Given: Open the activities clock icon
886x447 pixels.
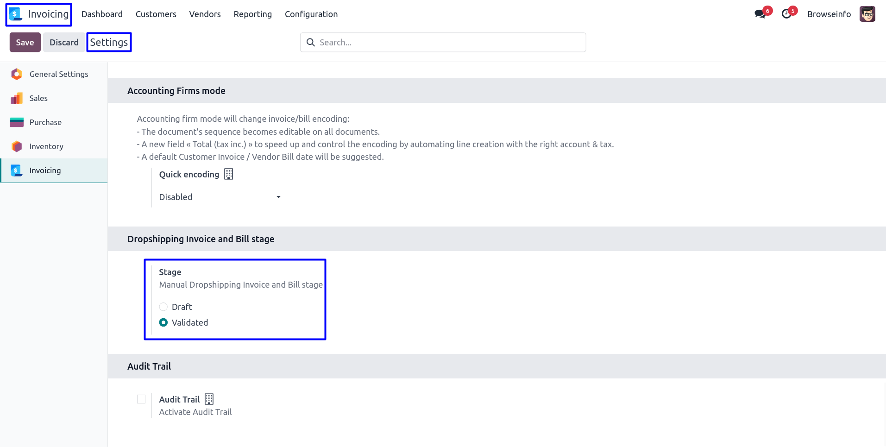Looking at the screenshot, I should [x=786, y=14].
